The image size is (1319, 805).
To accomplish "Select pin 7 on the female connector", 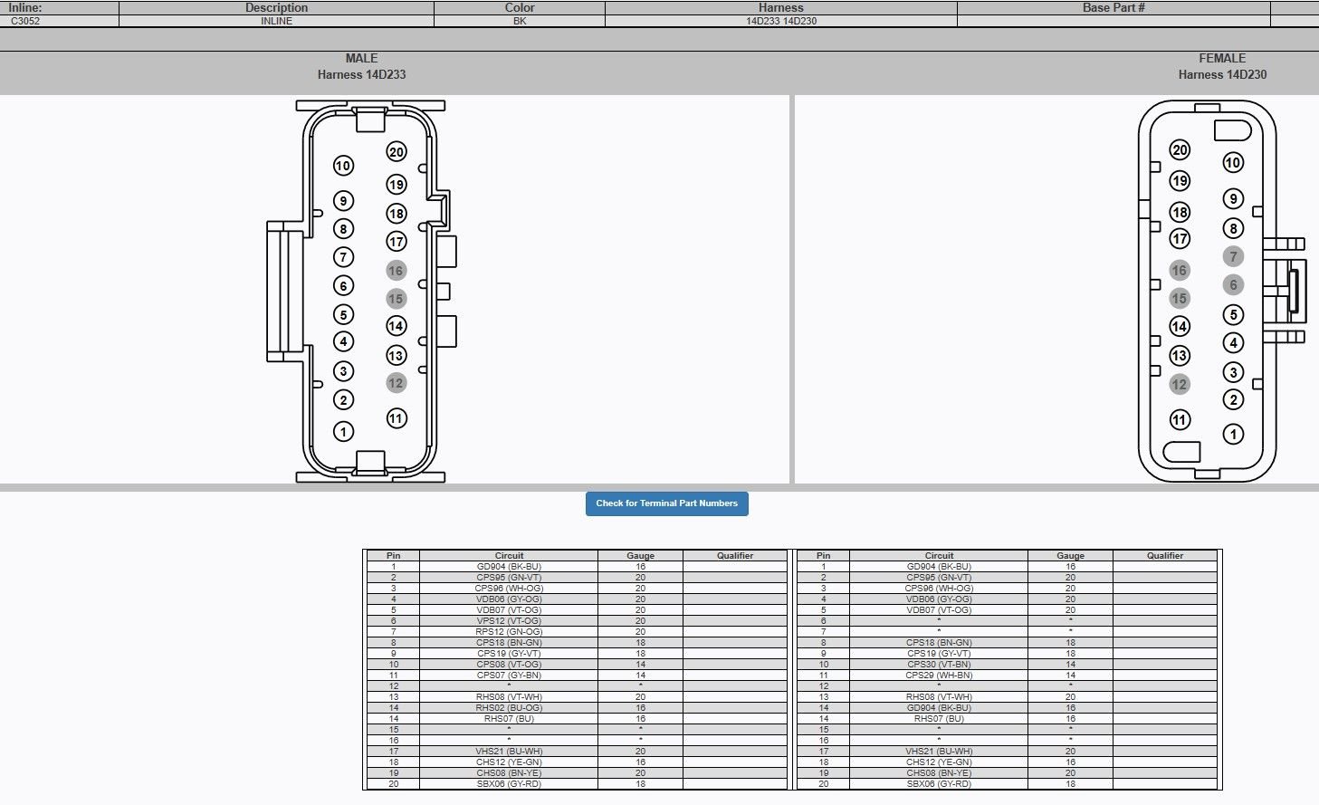I will click(x=1235, y=255).
